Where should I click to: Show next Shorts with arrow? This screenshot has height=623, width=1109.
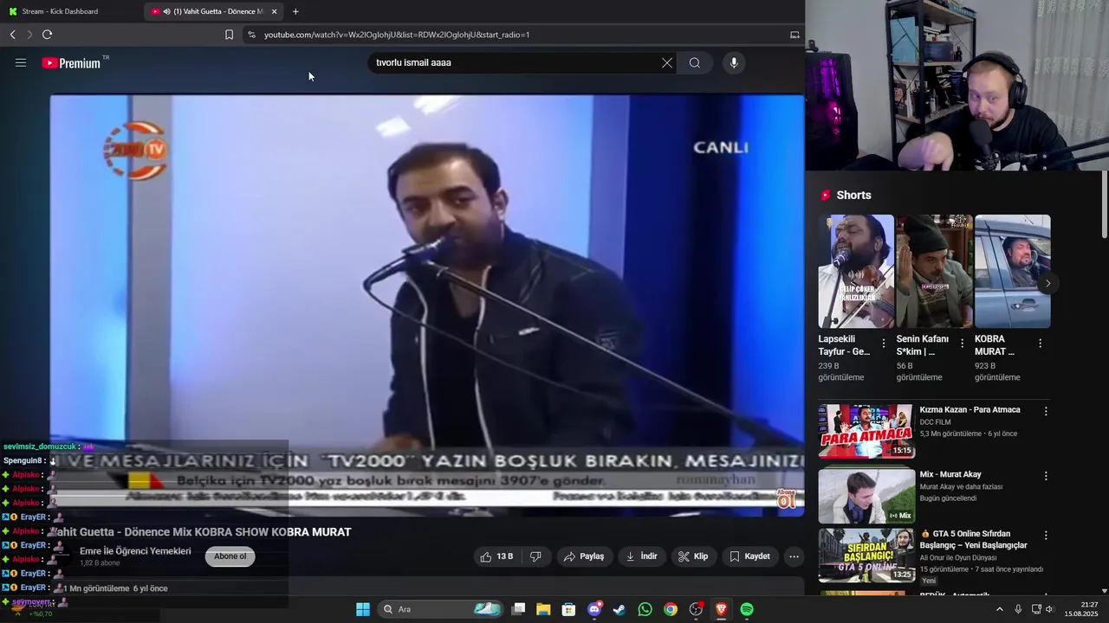click(x=1047, y=283)
